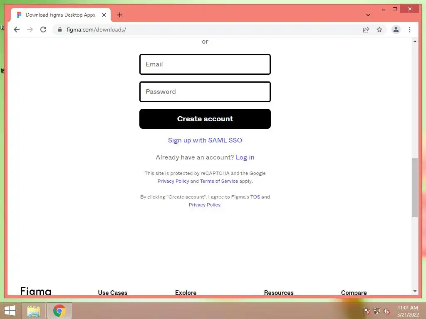426x319 pixels.
Task: Open the clock showing 11:01 AM
Action: pos(408,311)
